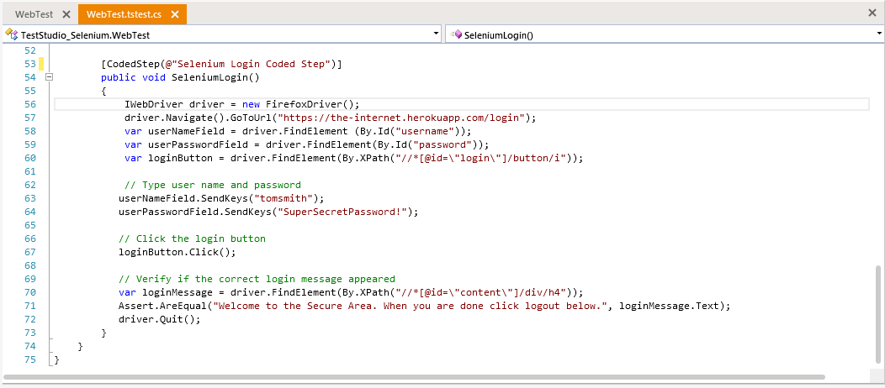Close the WebTest.tstest.cs tab

[174, 14]
